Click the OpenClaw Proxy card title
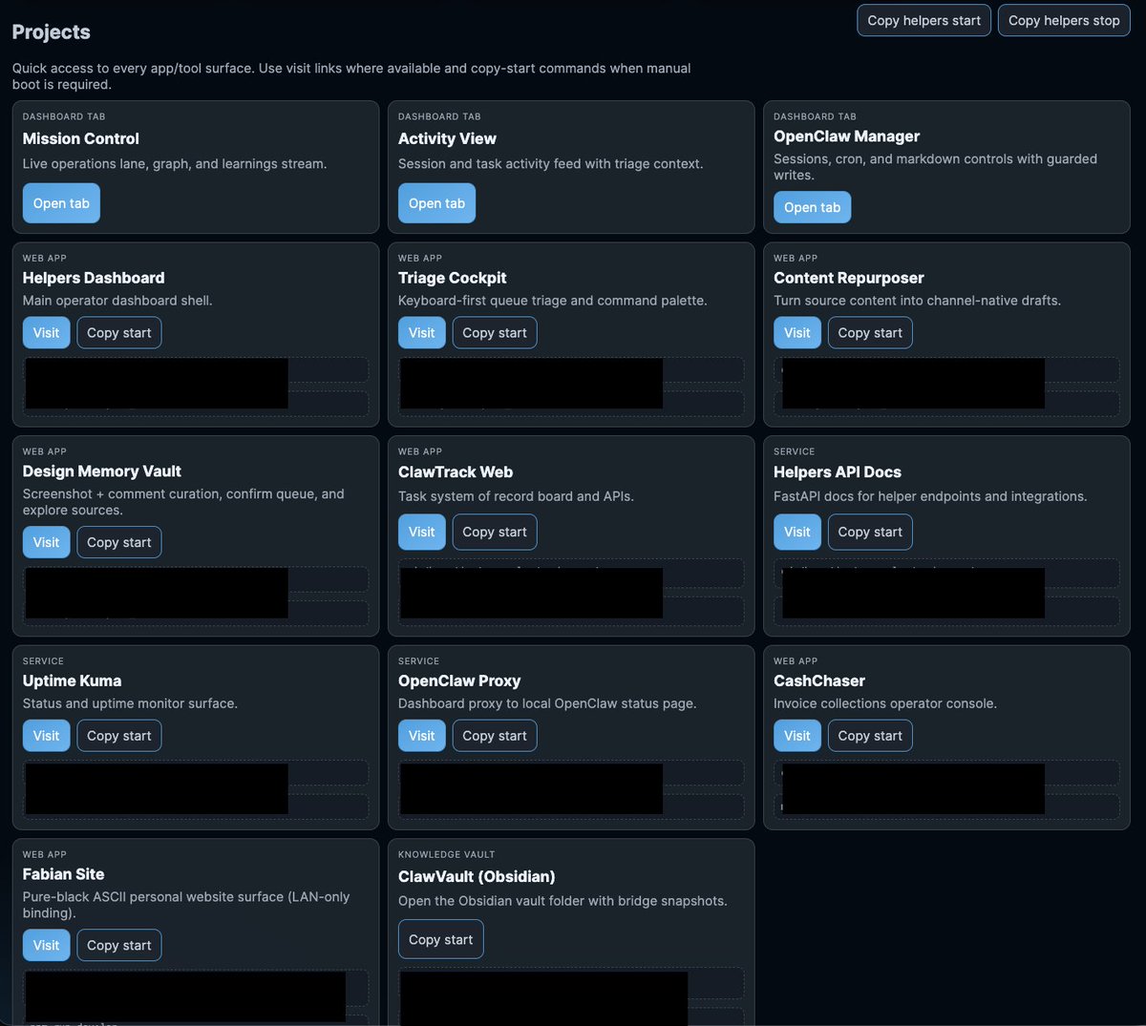The height and width of the screenshot is (1026, 1146). (x=459, y=681)
